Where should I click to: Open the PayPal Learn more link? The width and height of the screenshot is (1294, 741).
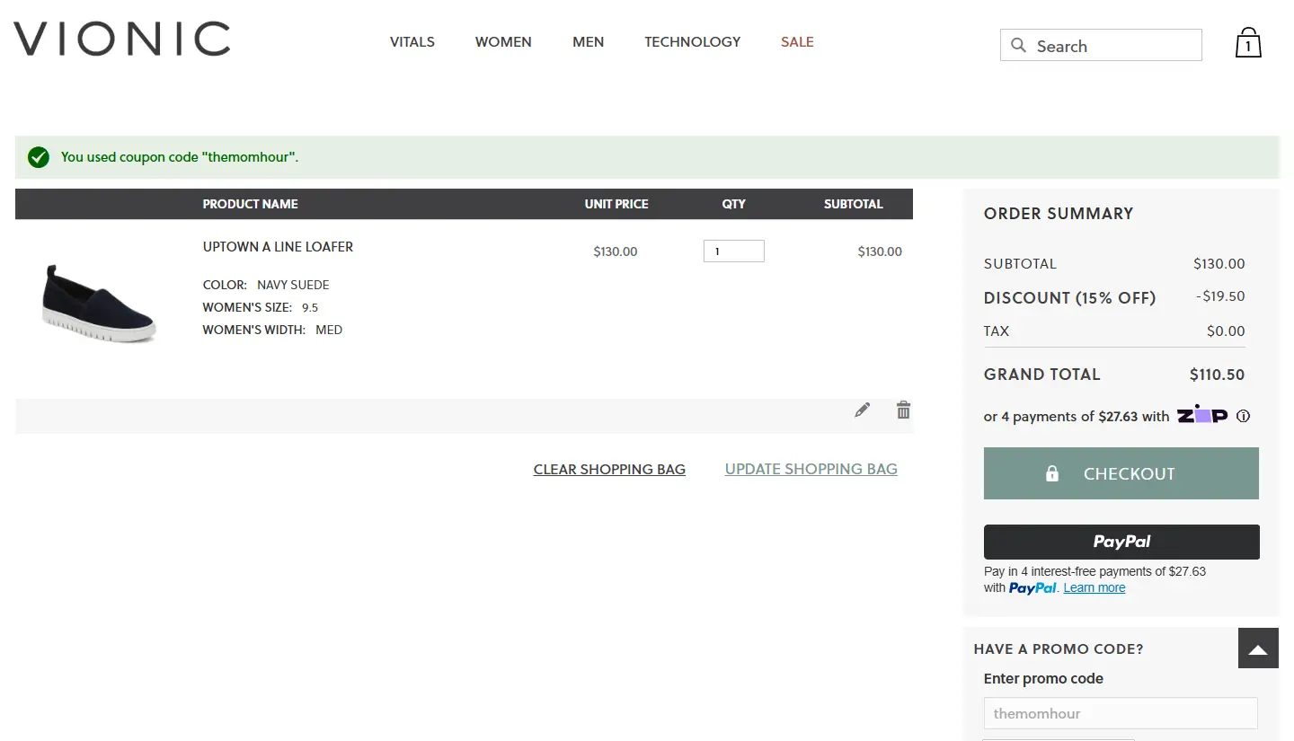pos(1094,587)
